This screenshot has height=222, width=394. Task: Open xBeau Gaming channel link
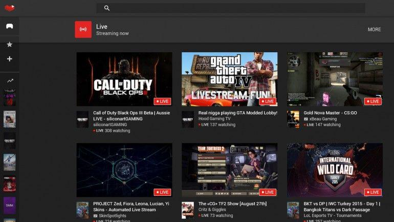(323, 119)
